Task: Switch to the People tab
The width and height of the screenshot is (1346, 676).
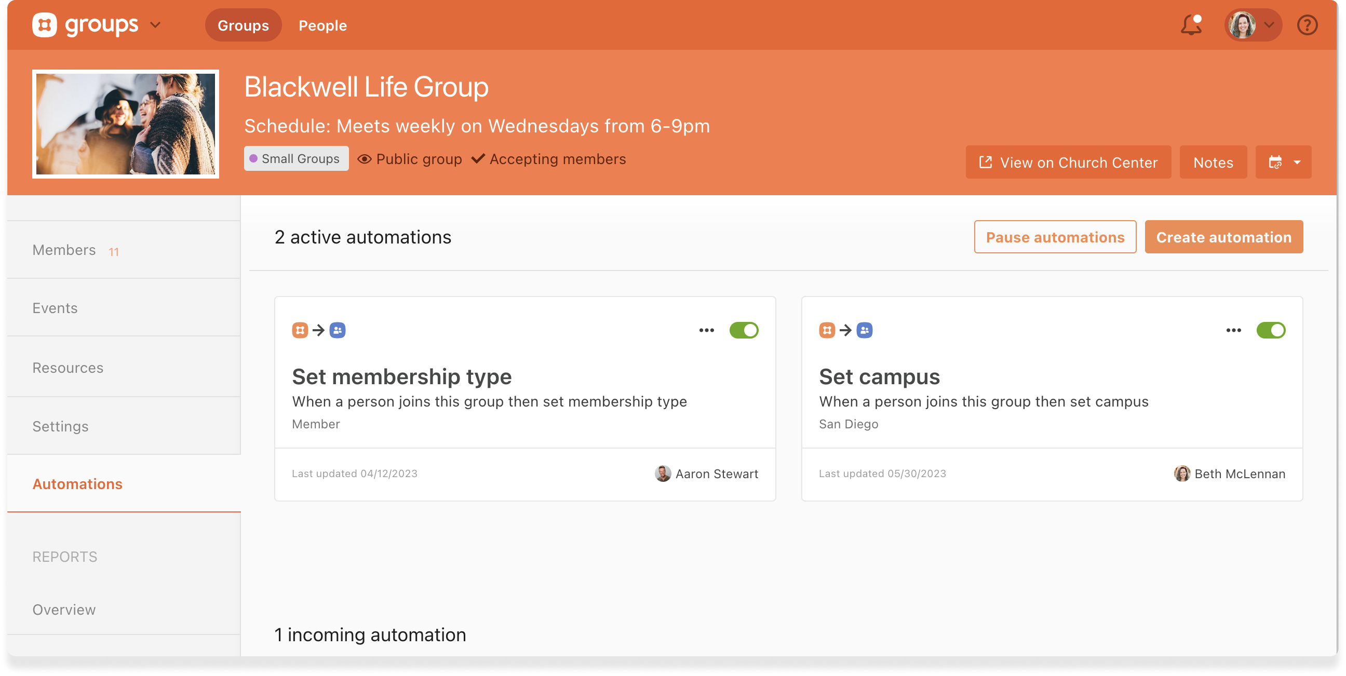Action: [x=322, y=25]
